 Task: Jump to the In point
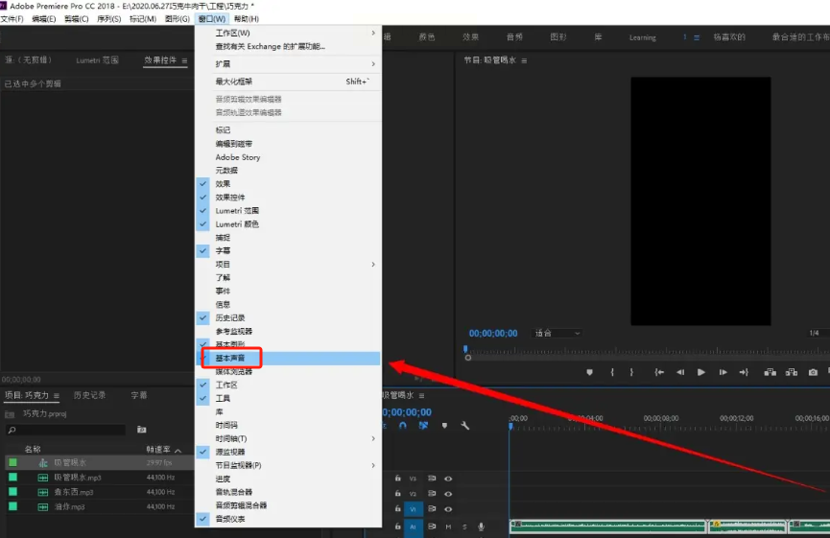659,372
